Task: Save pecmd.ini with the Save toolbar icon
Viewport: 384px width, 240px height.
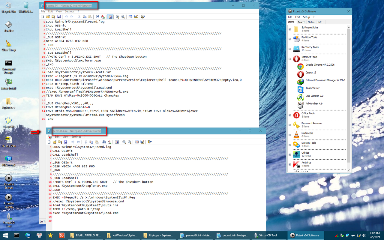Action: [x=59, y=16]
